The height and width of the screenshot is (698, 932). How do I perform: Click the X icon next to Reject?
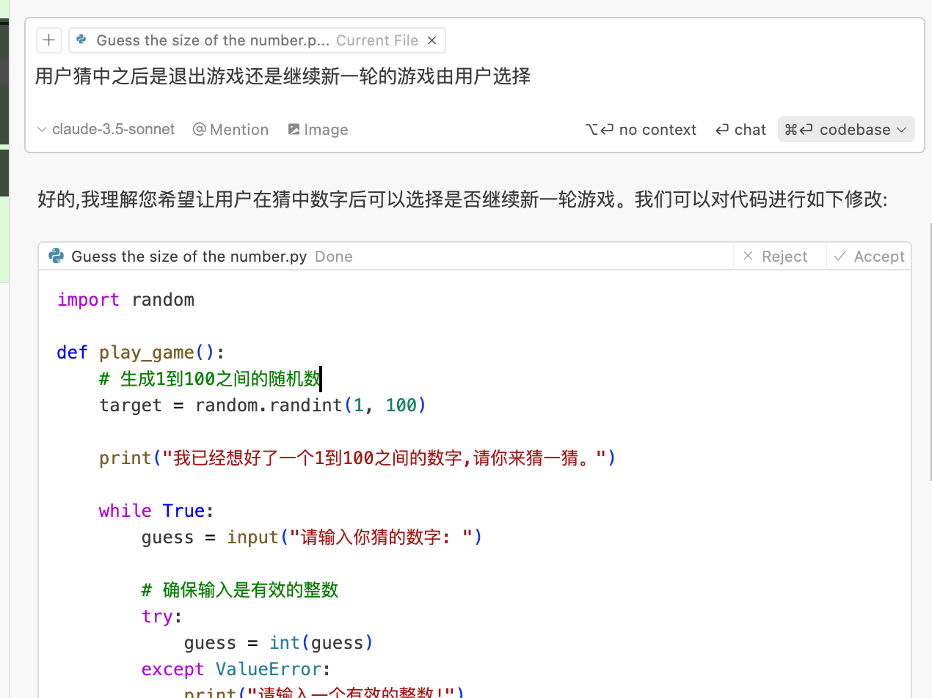tap(748, 256)
